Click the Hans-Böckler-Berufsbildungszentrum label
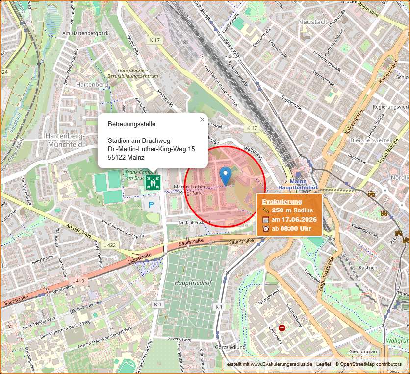Image resolution: width=410 pixels, height=374 pixels. click(133, 73)
